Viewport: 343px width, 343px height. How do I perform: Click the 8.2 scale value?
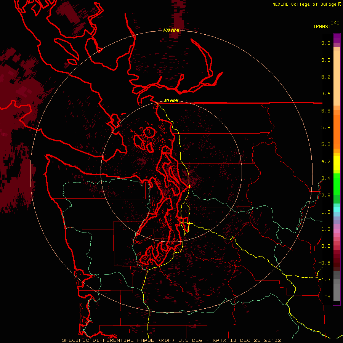326,77
